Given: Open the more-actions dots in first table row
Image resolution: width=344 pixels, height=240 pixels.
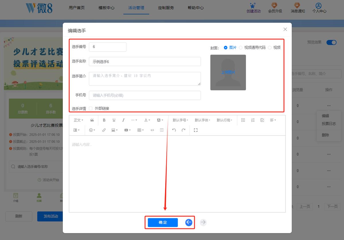Looking at the screenshot, I should point(329,106).
